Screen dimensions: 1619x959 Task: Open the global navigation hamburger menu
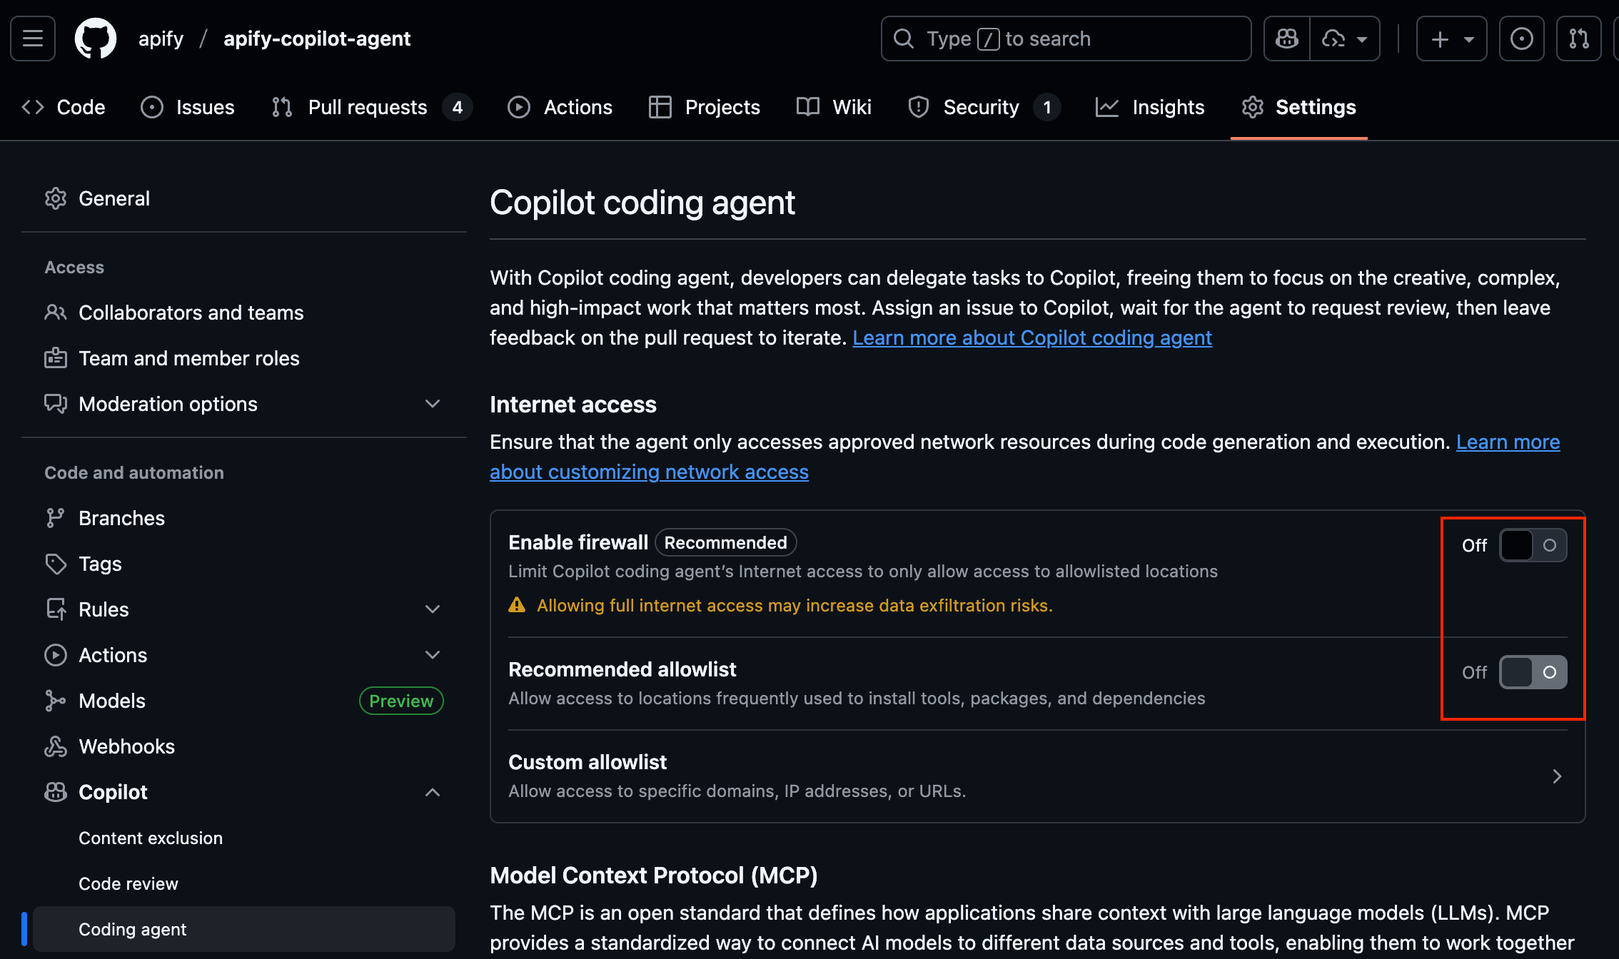[31, 38]
